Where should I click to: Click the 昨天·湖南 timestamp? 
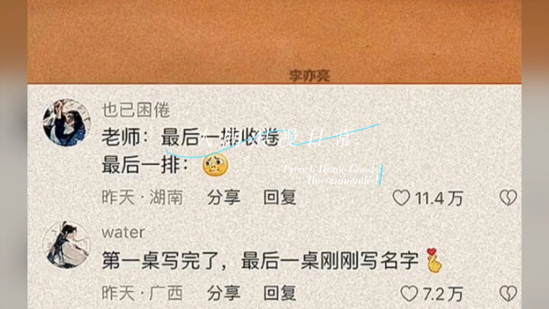143,198
